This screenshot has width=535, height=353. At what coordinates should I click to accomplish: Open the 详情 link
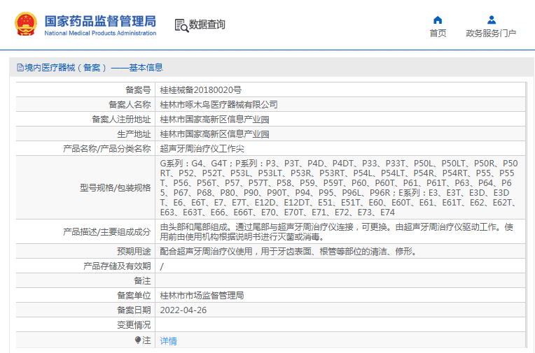click(169, 340)
